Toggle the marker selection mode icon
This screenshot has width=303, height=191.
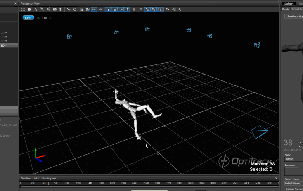(x=108, y=9)
